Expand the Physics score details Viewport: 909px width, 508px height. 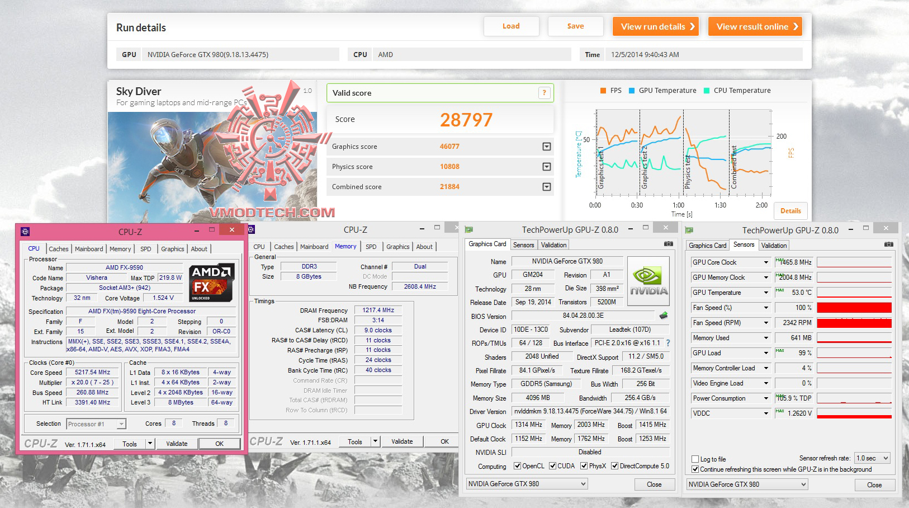pos(547,167)
